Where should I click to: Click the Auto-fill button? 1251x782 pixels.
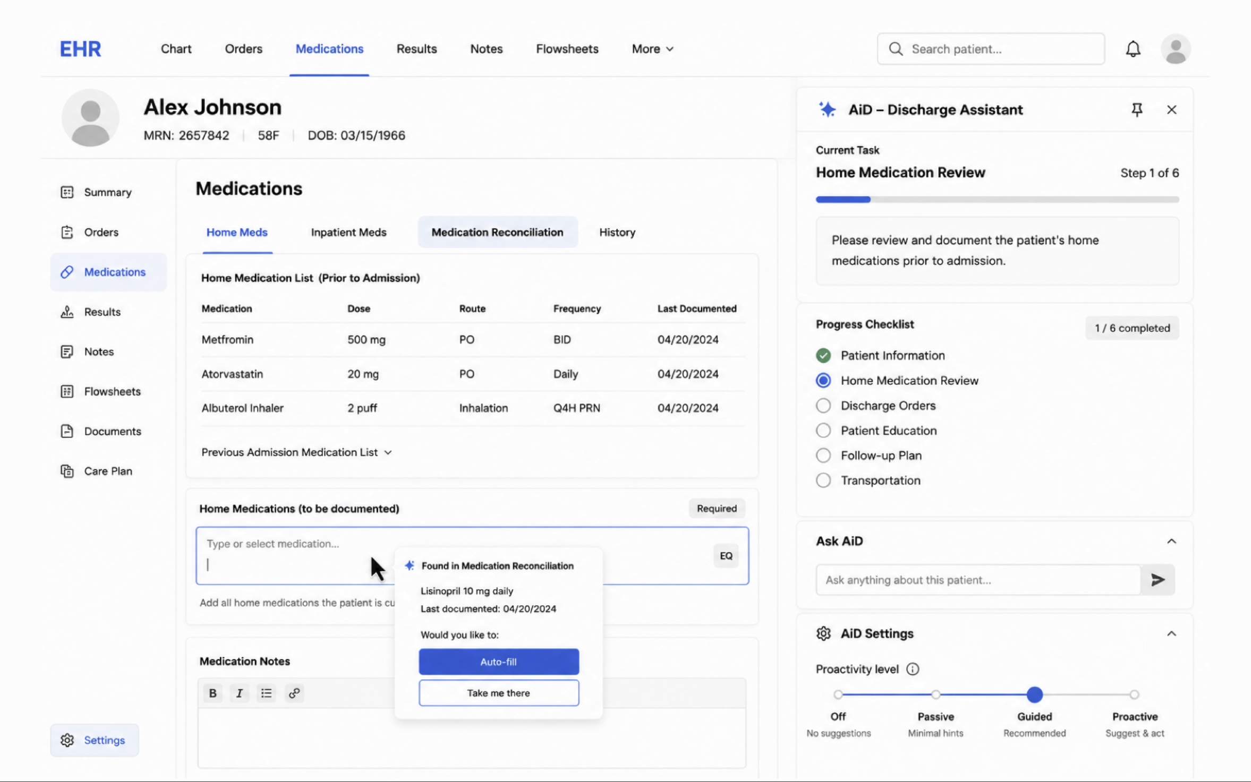498,661
